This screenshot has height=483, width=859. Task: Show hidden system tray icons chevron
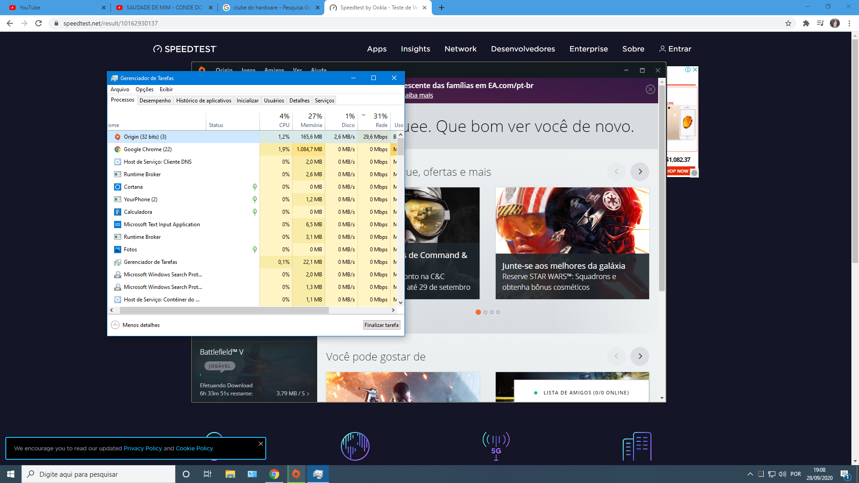coord(750,474)
